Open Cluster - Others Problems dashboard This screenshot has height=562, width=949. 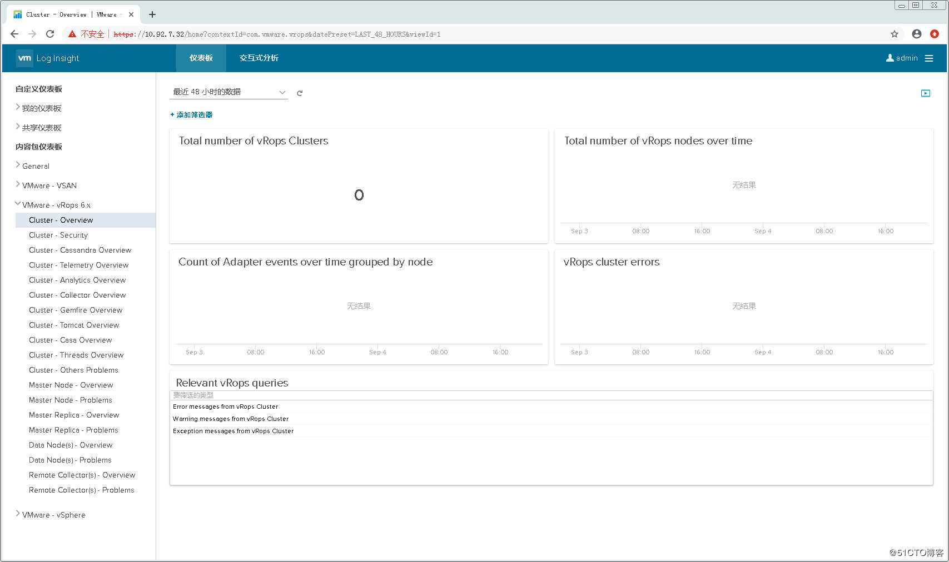pyautogui.click(x=73, y=370)
